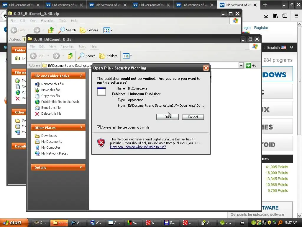
Task: Click the BitComet.exe application icon in dialog
Action: [101, 91]
